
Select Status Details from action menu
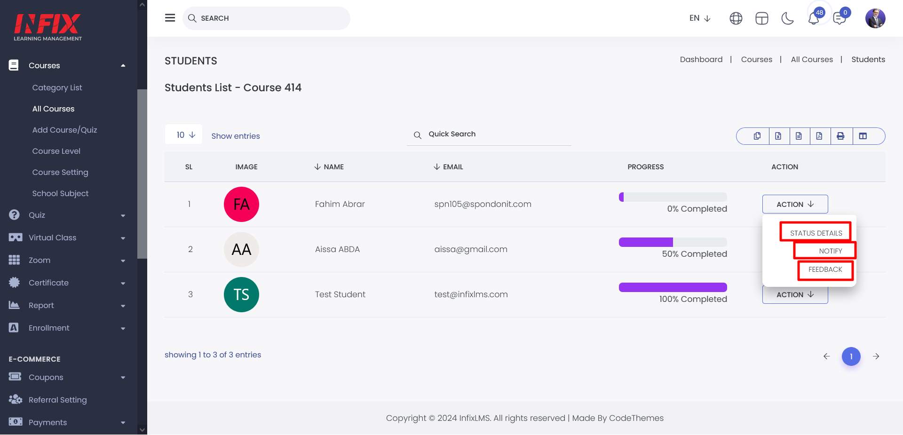pyautogui.click(x=816, y=233)
